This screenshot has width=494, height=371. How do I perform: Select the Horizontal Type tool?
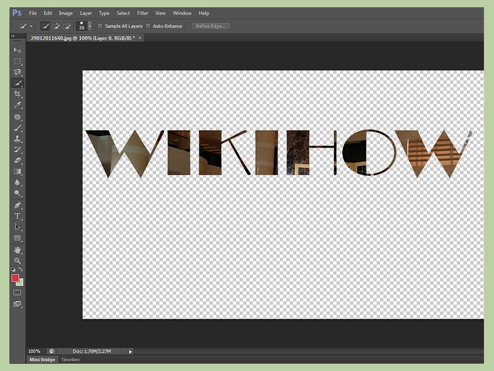click(17, 216)
